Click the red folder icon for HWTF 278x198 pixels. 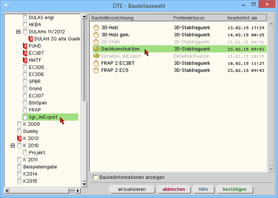point(25,60)
